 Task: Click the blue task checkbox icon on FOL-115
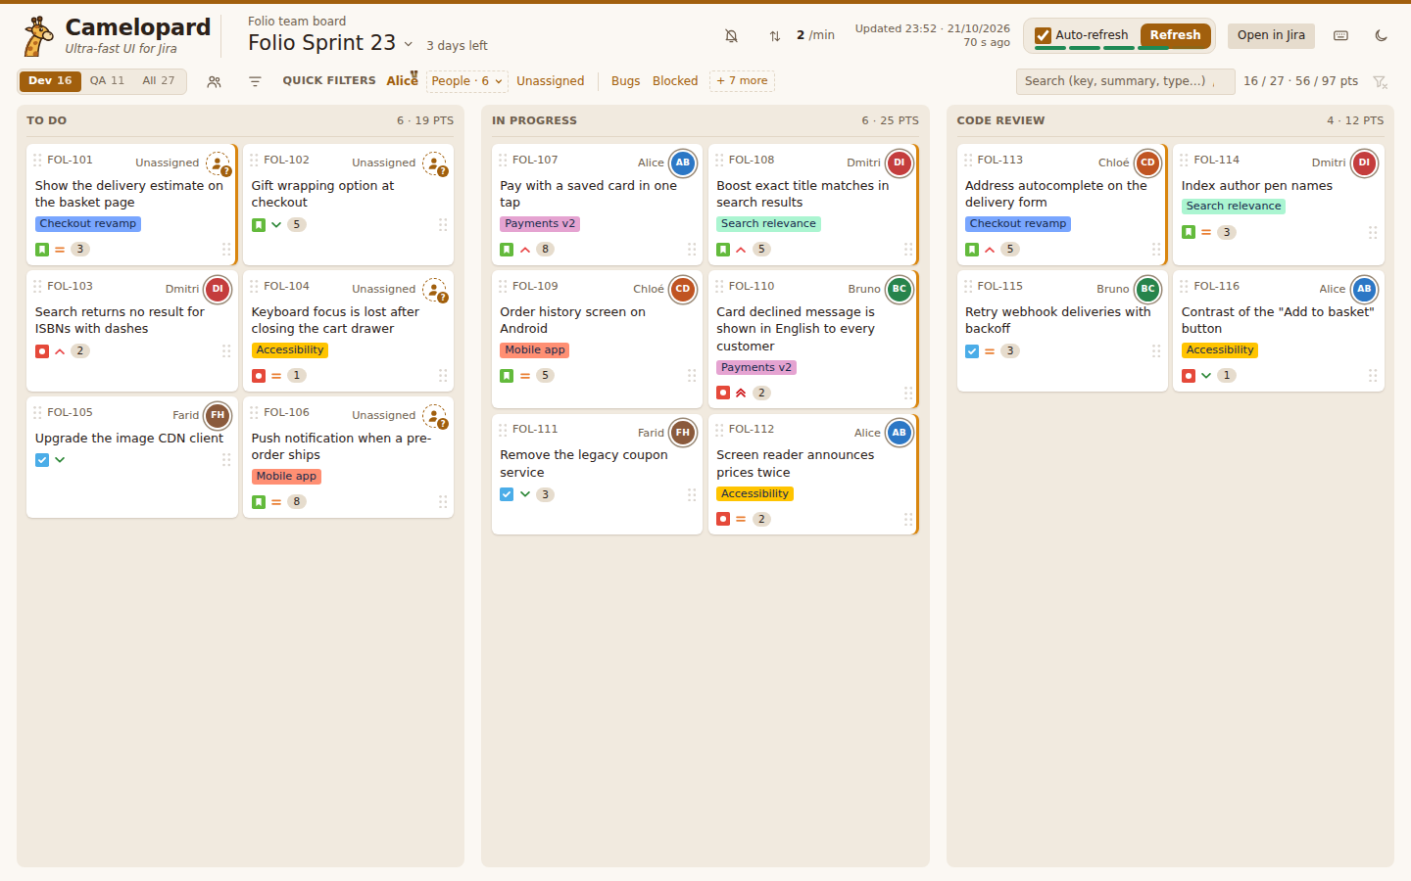[x=972, y=351]
